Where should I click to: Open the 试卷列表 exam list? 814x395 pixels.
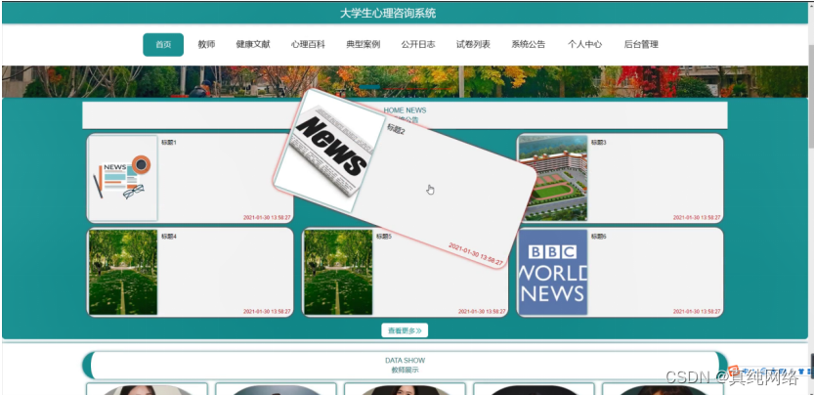point(473,45)
